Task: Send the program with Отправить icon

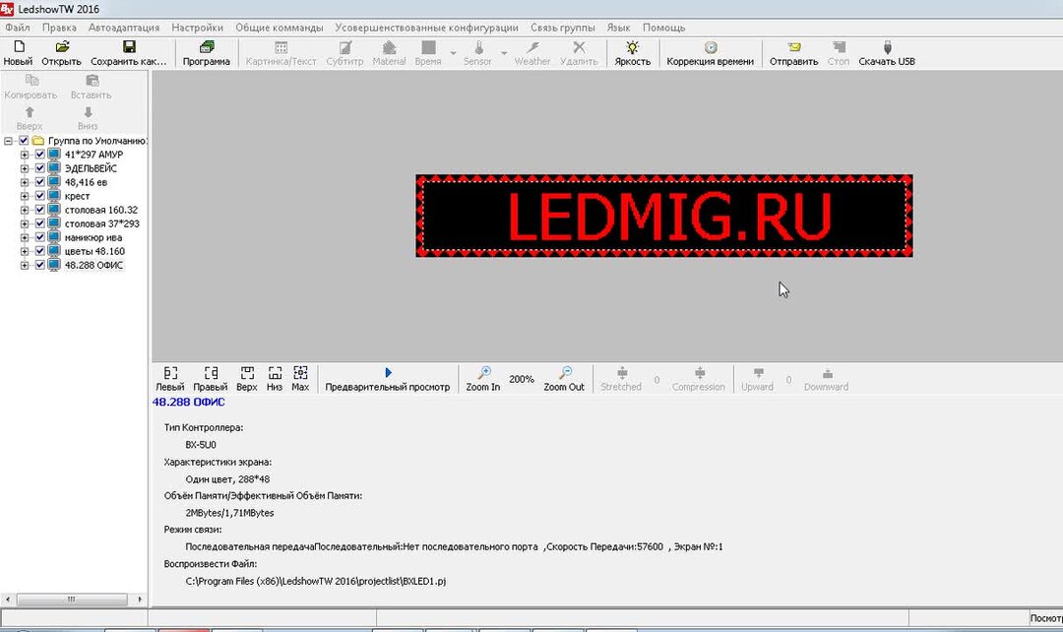Action: click(794, 47)
